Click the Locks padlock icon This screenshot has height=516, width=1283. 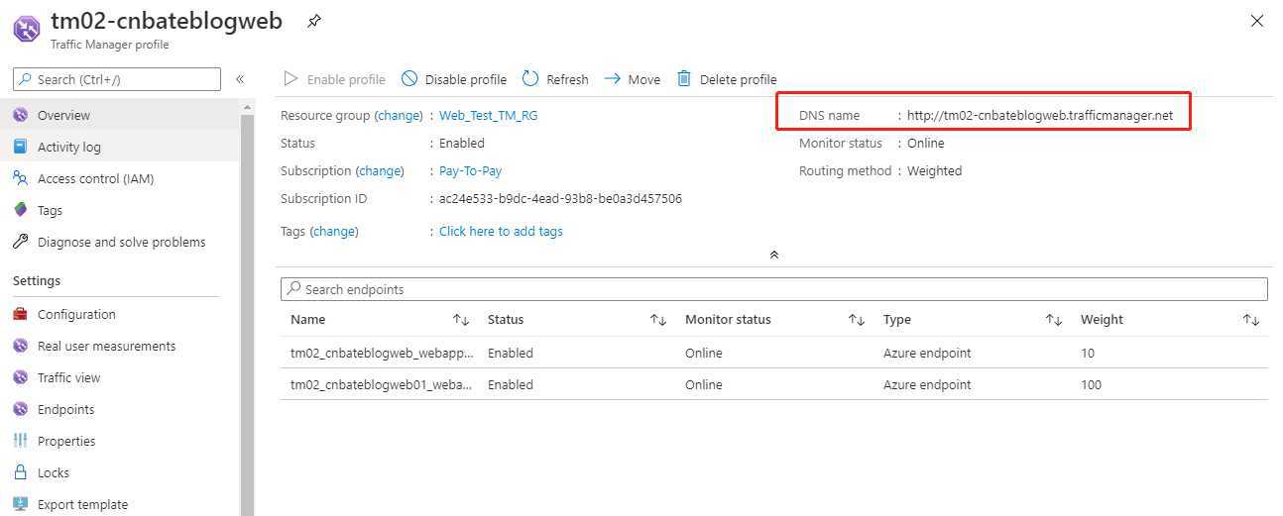pyautogui.click(x=20, y=472)
